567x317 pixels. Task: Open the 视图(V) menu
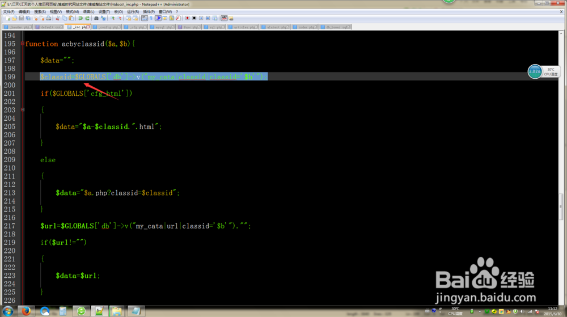click(56, 11)
